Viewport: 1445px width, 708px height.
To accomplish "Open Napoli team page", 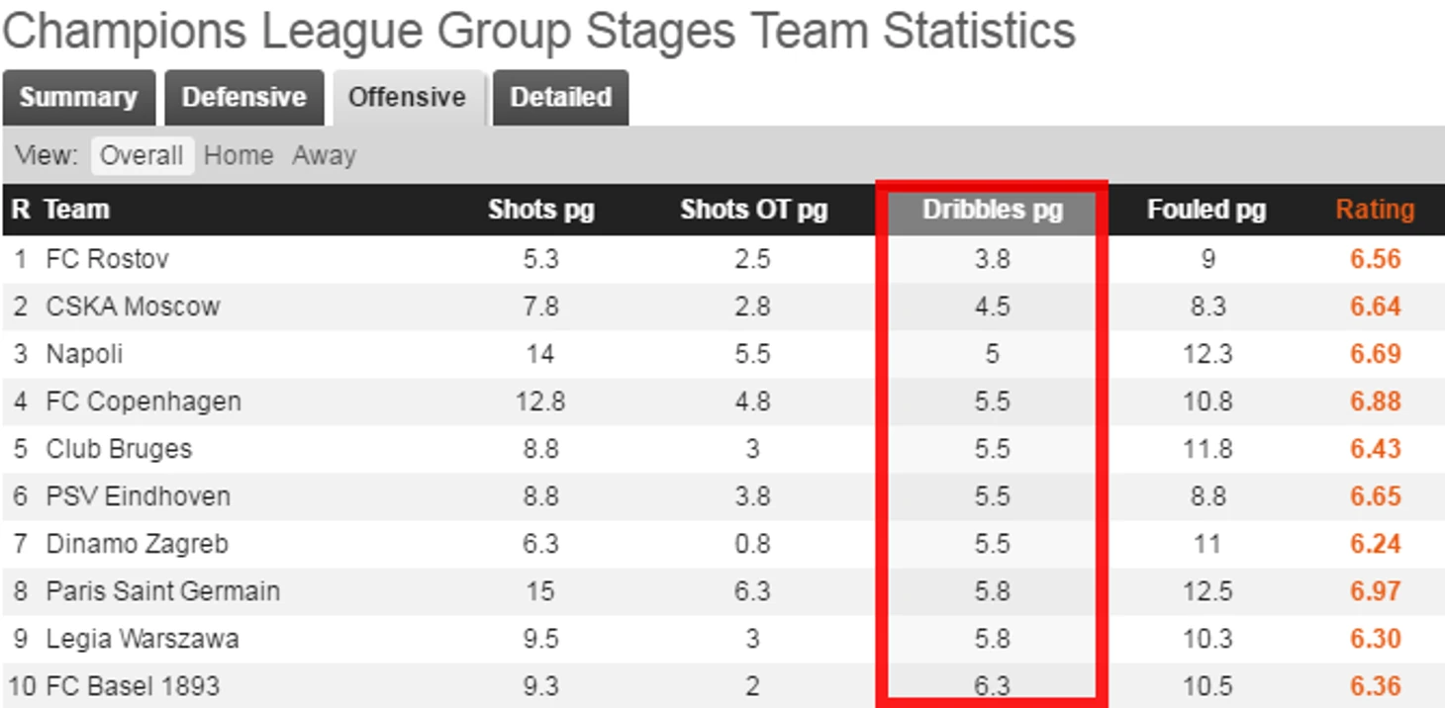I will tap(84, 354).
